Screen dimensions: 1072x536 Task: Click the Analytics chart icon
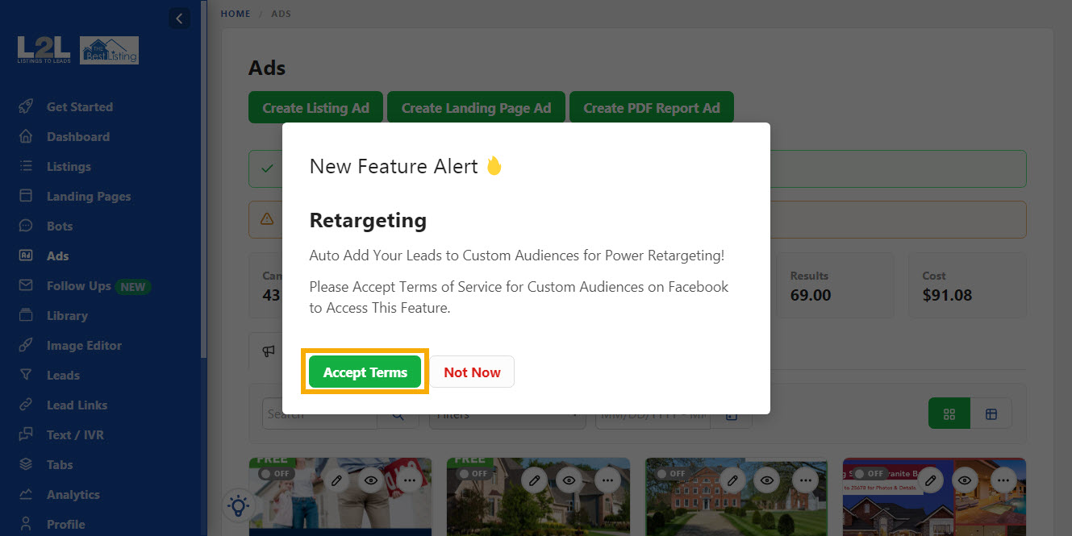tap(26, 495)
